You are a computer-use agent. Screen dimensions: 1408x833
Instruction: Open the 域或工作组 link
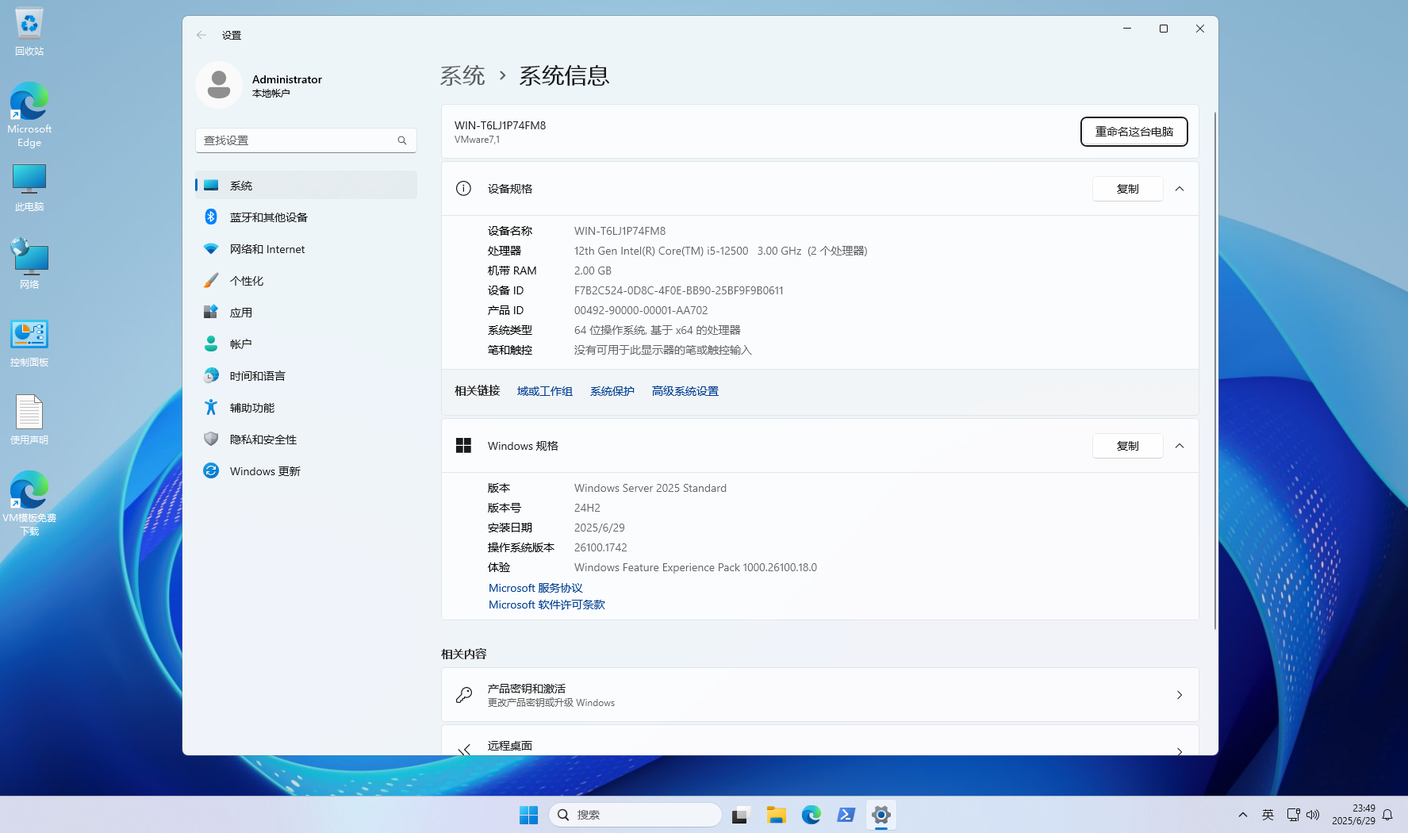tap(545, 391)
